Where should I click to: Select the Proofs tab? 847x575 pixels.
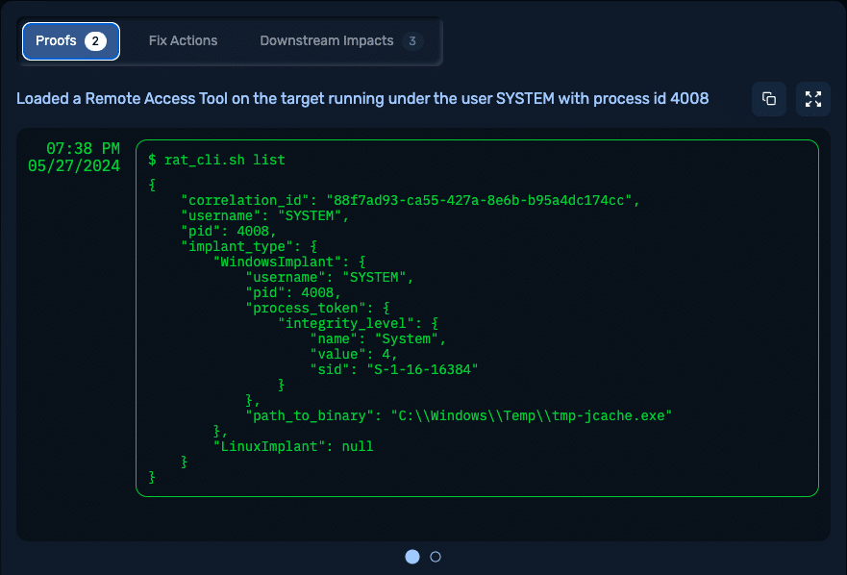click(x=71, y=41)
